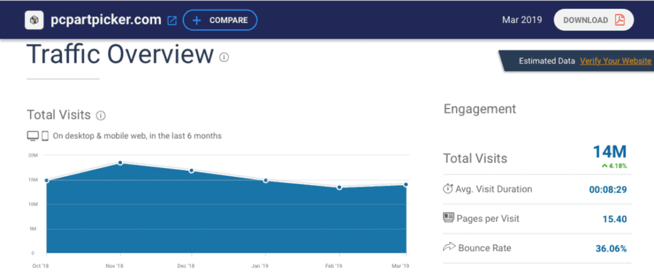Click the Pages per Visit icon
Screen dimensions: 654x276
(448, 218)
